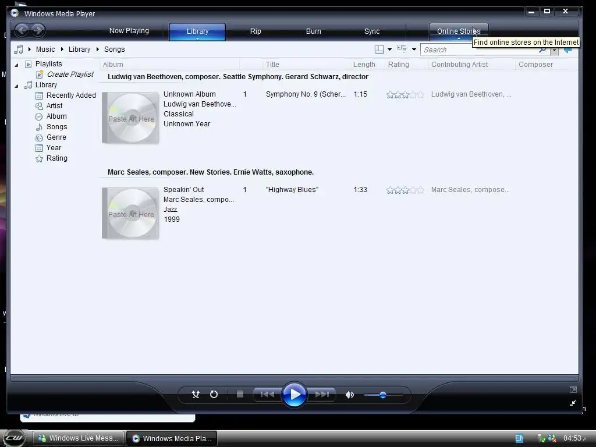Sort by the Contributing Artist column header
The height and width of the screenshot is (447, 596).
pyautogui.click(x=471, y=65)
